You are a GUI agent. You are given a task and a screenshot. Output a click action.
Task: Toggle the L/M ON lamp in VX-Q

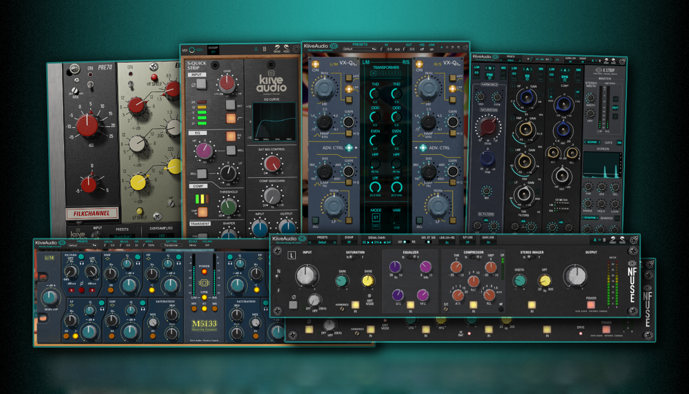click(315, 64)
